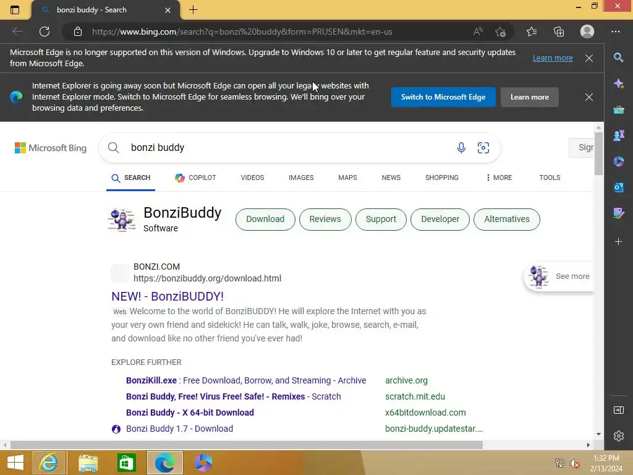Click the search magnifier in box
Image resolution: width=633 pixels, height=475 pixels.
point(114,147)
